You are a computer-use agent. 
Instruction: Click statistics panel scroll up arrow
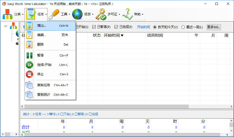point(231,121)
